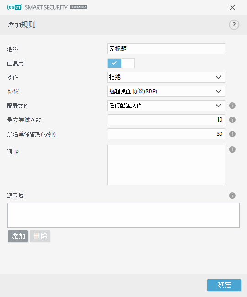The image size is (247, 297).
Task: Toggle the 已启用 switch off
Action: point(121,63)
